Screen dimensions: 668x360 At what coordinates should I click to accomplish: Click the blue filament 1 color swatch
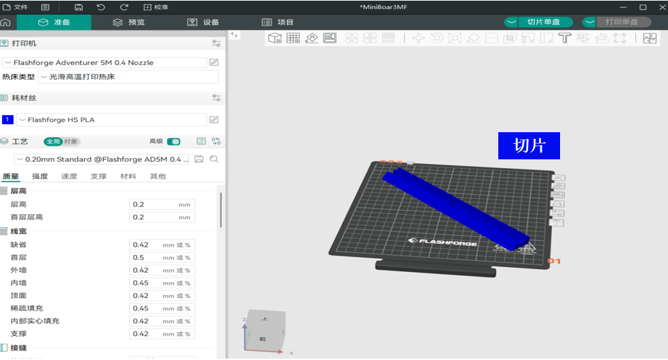tap(7, 119)
